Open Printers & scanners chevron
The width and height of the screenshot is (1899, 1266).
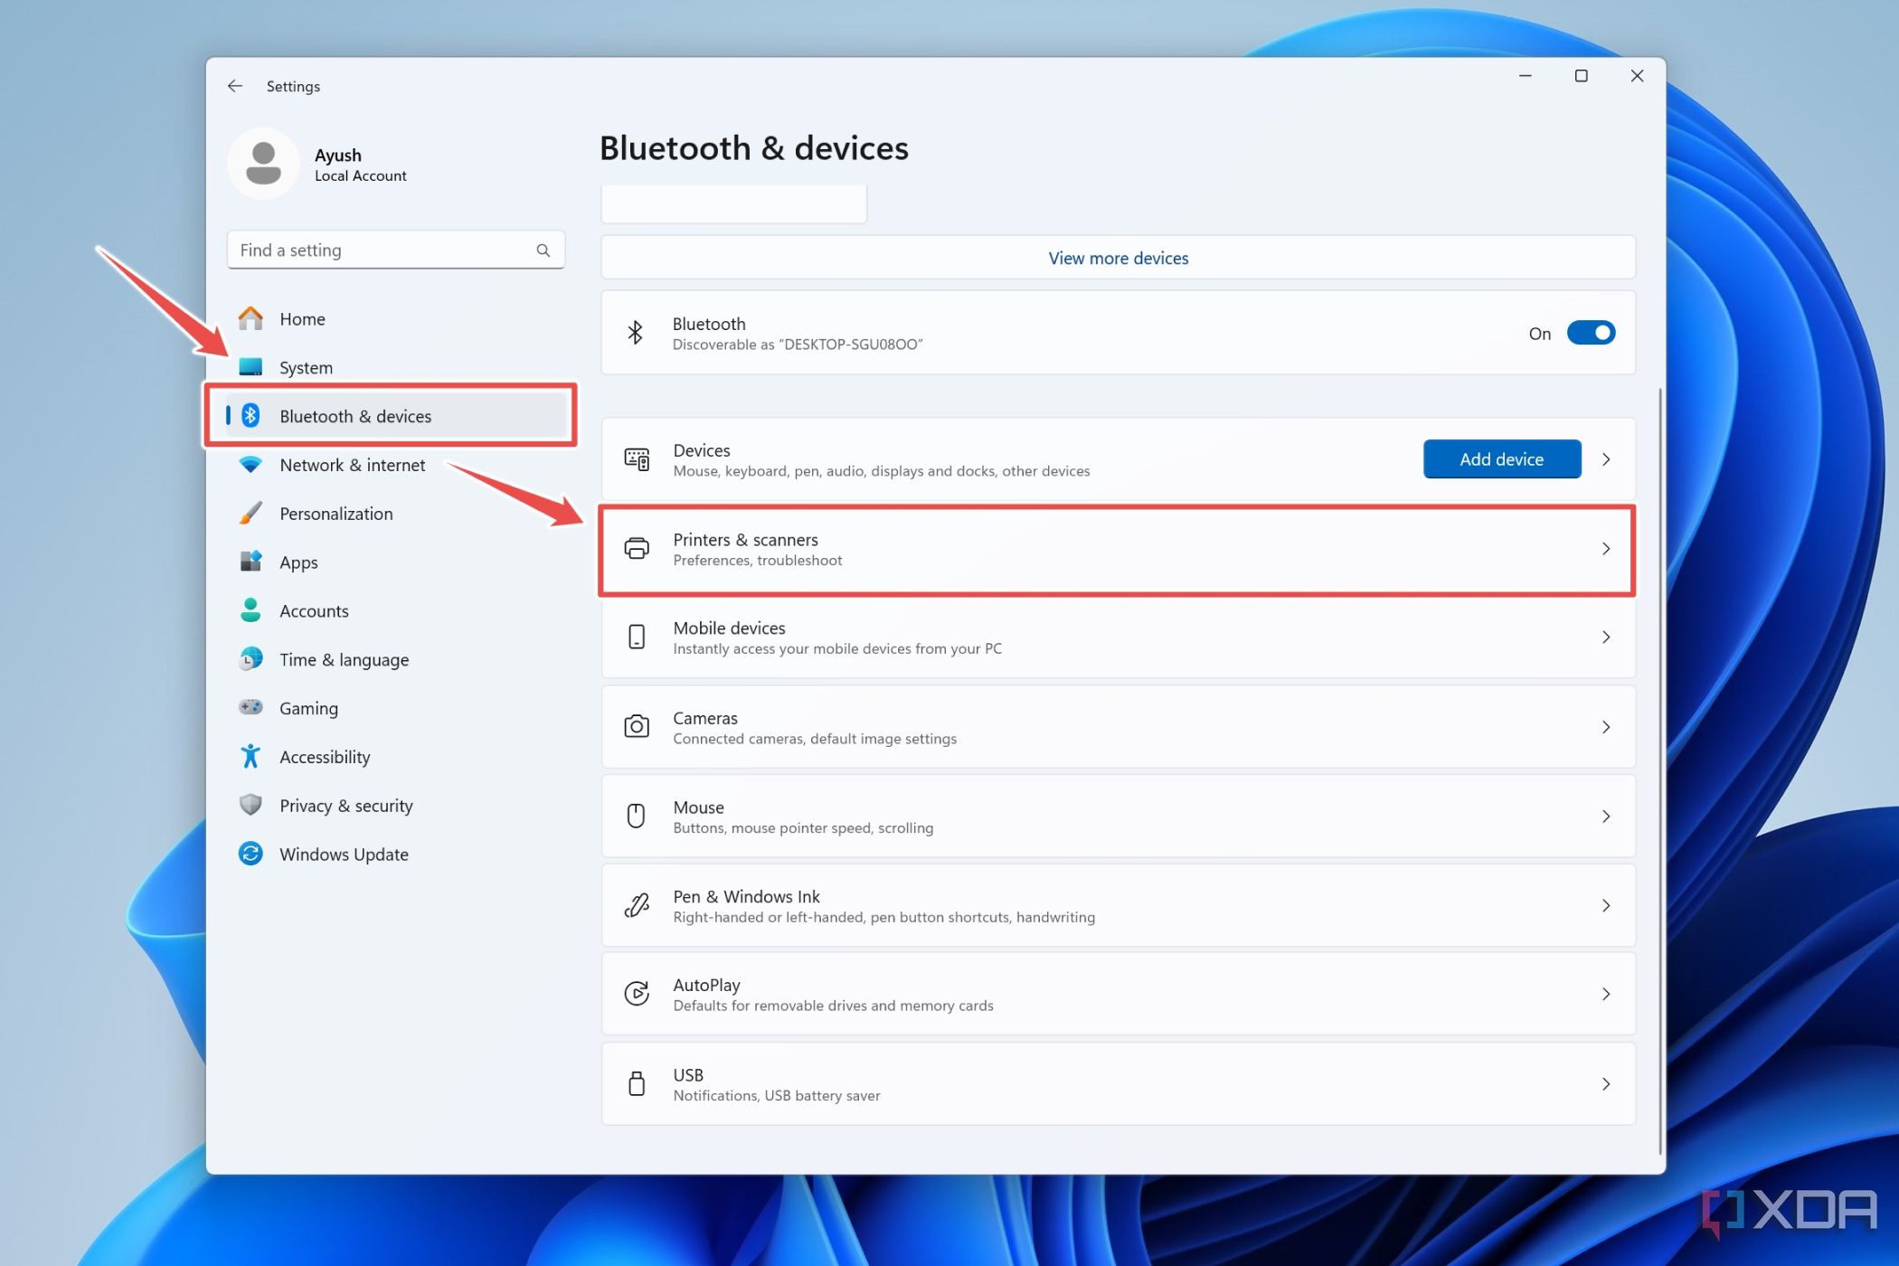pyautogui.click(x=1606, y=549)
